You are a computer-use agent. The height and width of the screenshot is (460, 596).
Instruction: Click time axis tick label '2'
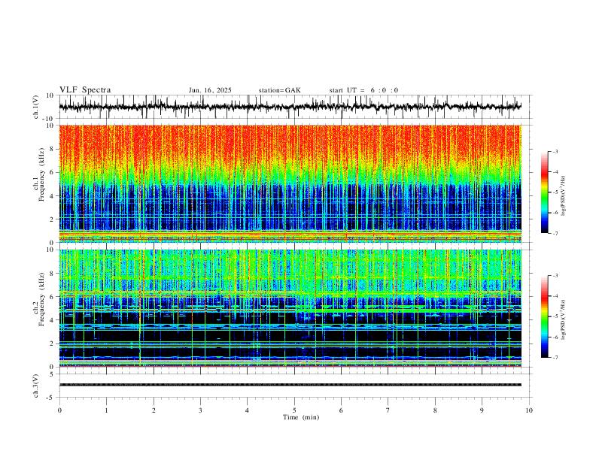coord(154,410)
